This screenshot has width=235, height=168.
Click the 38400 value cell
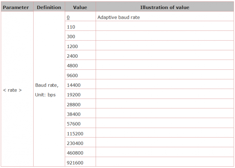coord(74,114)
